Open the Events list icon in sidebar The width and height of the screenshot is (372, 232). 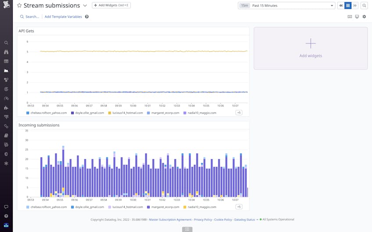pos(6,61)
